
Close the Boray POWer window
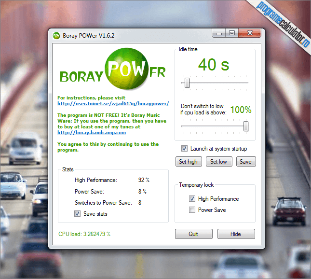pos(250,33)
